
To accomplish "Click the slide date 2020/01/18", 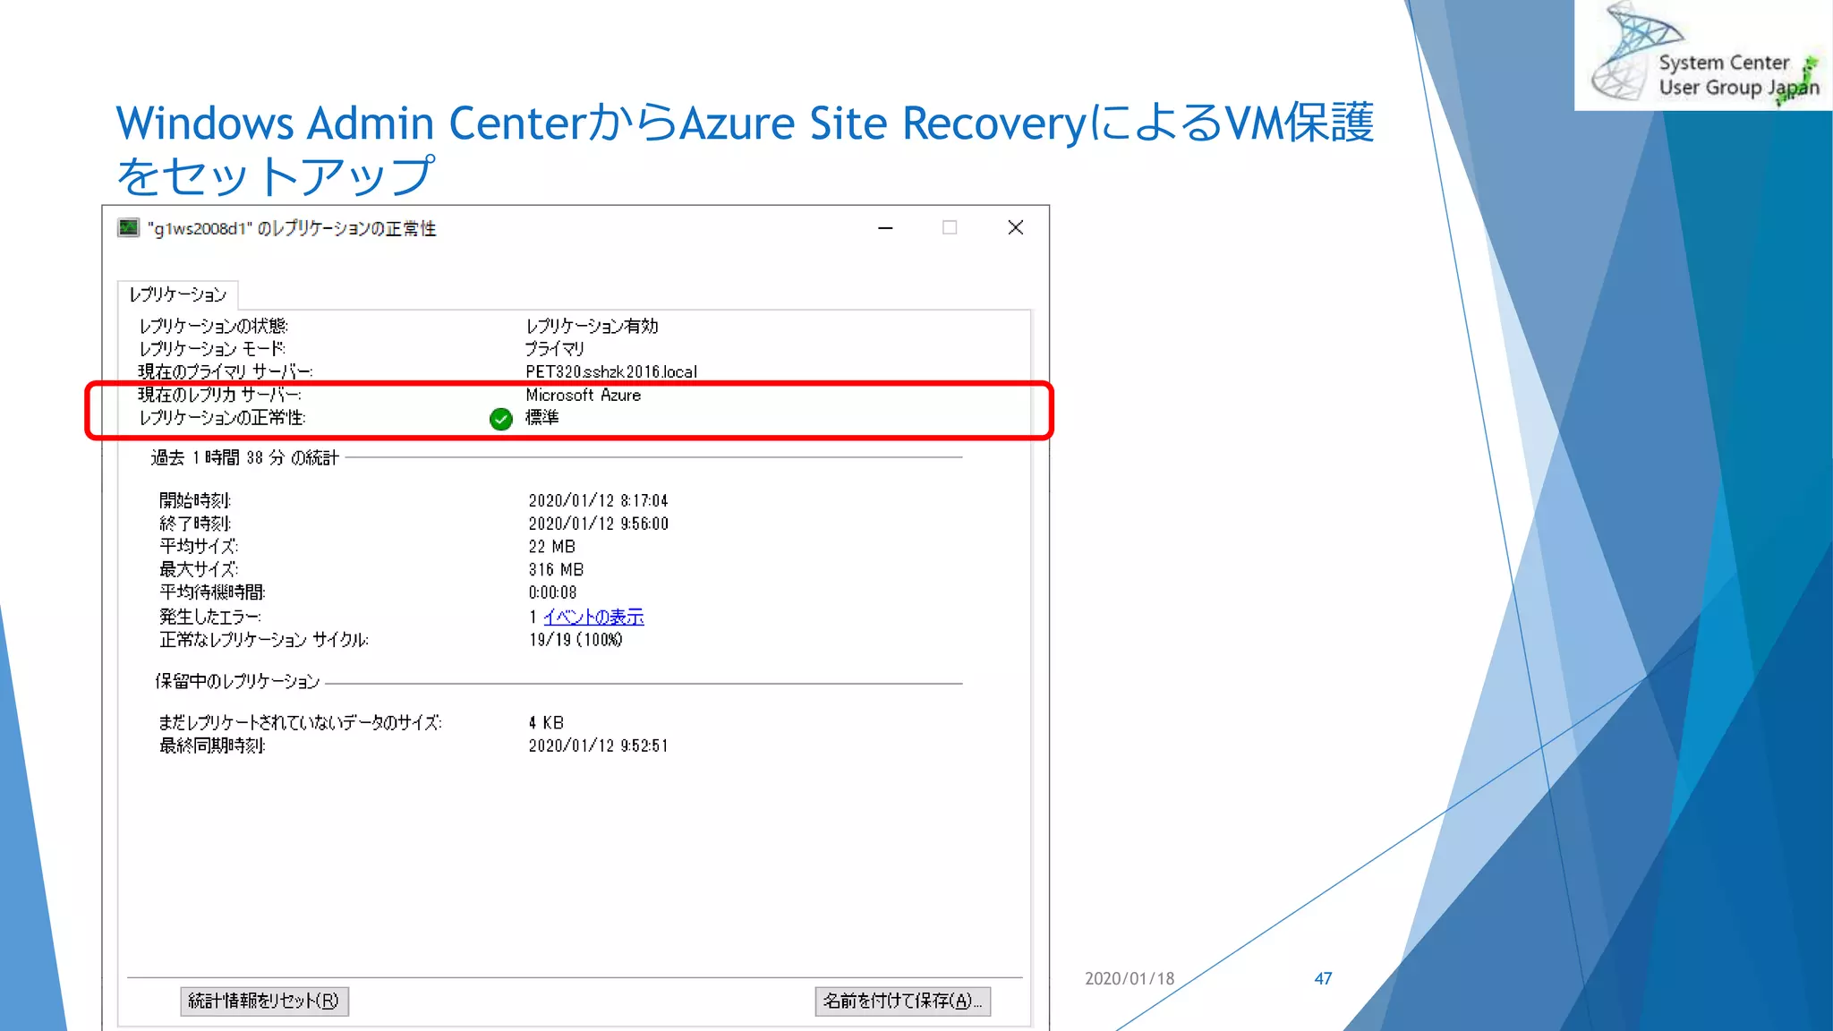I will point(1130,979).
